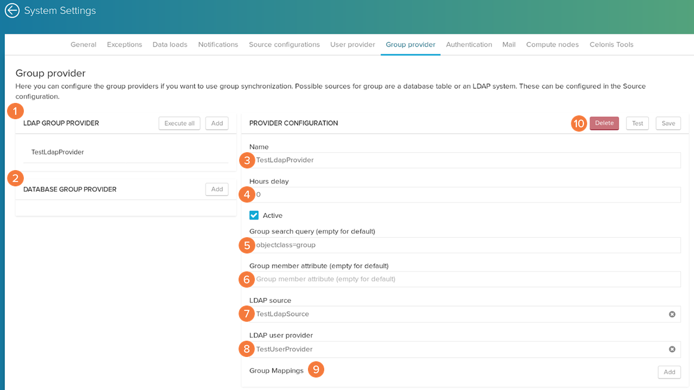Click Execute all for LDAP group providers
The image size is (694, 390).
click(x=179, y=123)
